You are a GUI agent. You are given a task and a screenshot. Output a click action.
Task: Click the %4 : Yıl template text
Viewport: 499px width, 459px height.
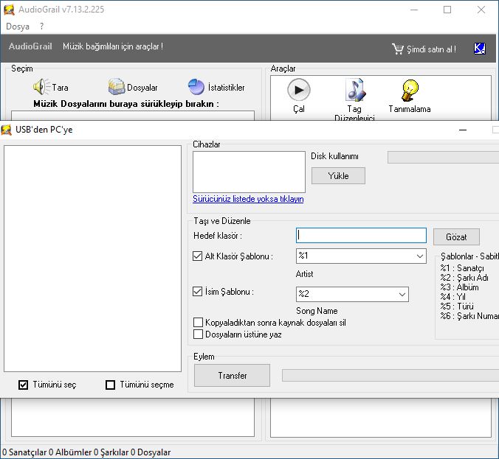(452, 297)
